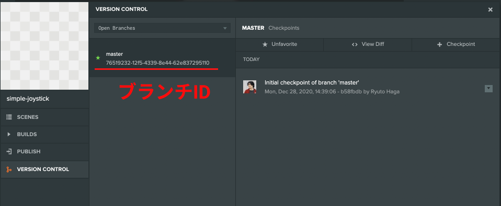
Task: Select Version Control in sidebar
Action: coord(44,169)
